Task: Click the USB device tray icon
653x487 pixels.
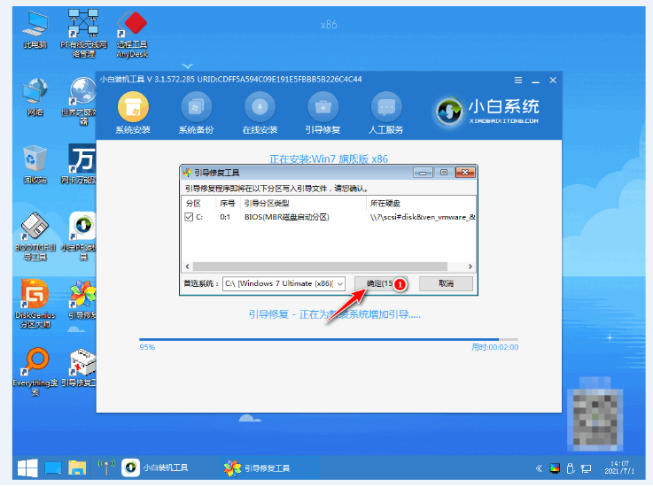Action: [571, 468]
